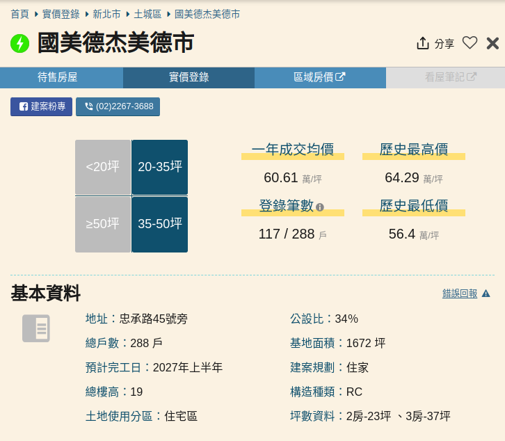Navigate to 新北市 breadcrumb link

pos(106,14)
